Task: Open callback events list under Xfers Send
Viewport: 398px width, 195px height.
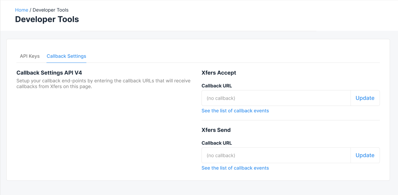Action: [235, 168]
